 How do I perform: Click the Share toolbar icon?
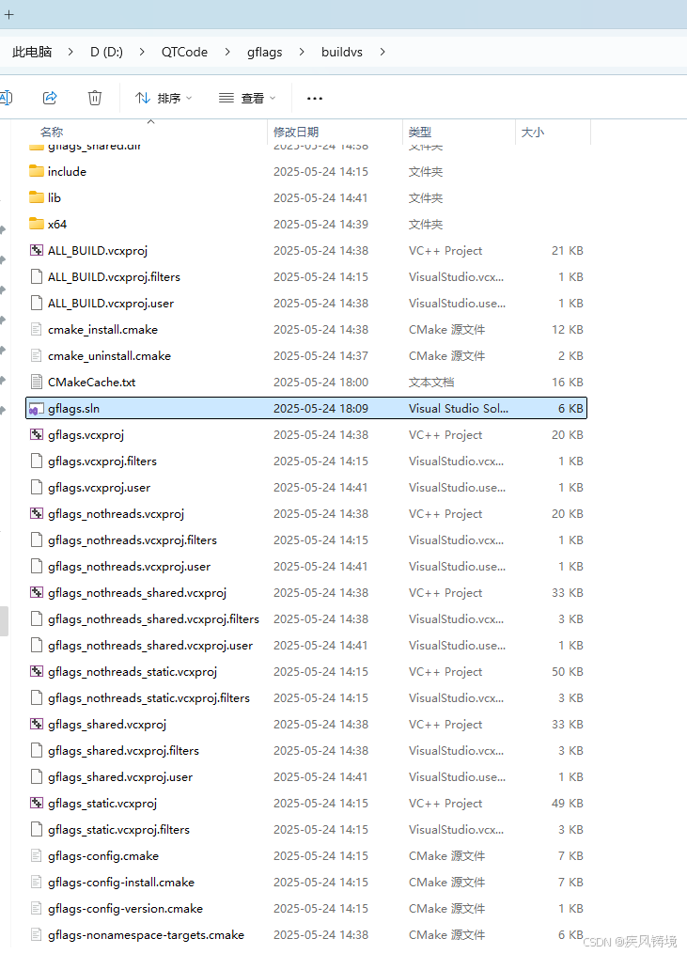point(50,98)
